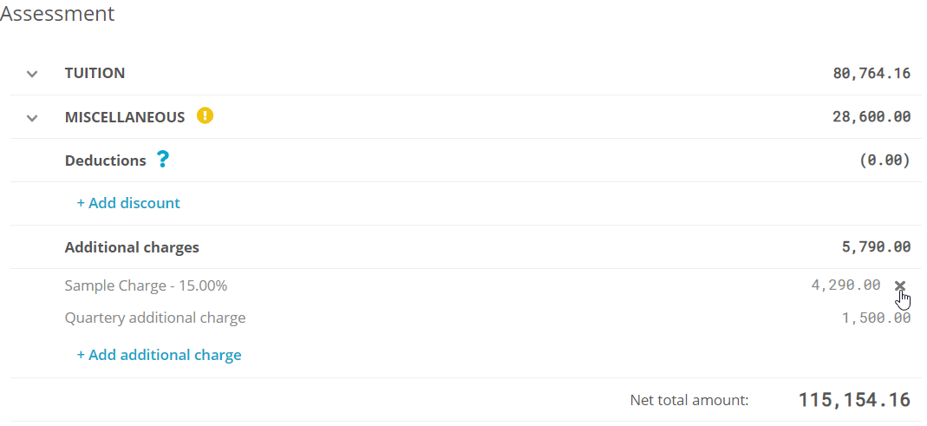
Task: Click the Deductions label
Action: [x=105, y=161]
